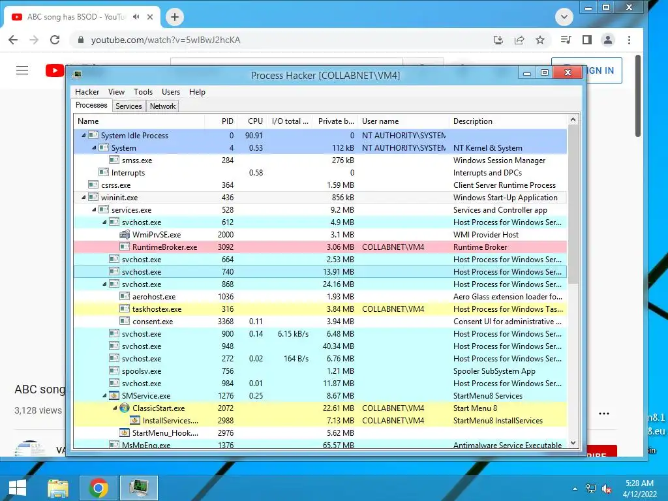Click the RuntimeBroker.exe process icon
The height and width of the screenshot is (501, 668).
(x=125, y=247)
